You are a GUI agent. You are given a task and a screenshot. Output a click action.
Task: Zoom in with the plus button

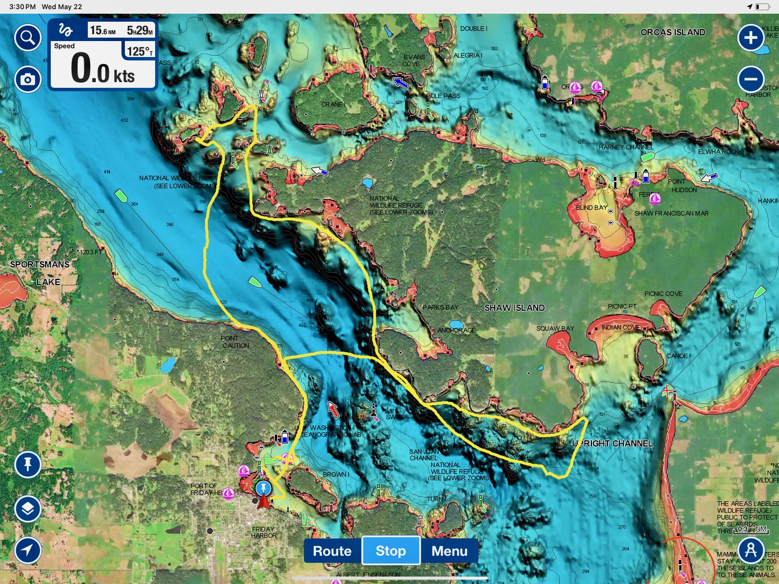(x=750, y=38)
